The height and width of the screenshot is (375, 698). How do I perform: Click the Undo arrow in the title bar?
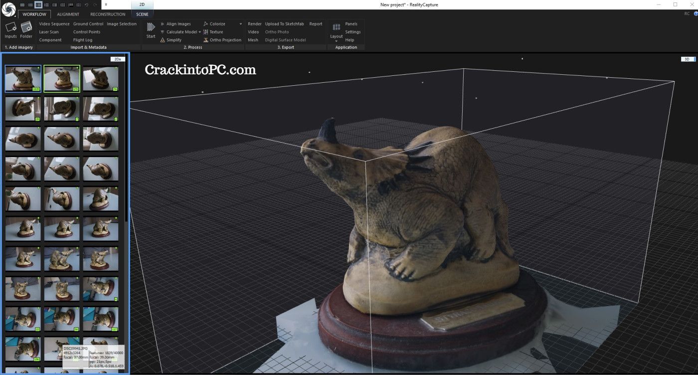(86, 4)
